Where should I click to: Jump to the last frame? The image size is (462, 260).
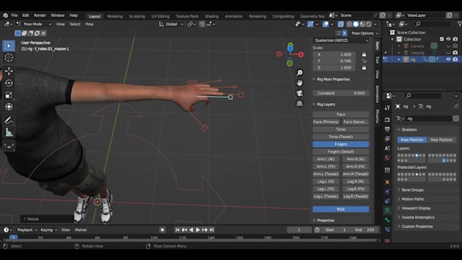[211, 229]
